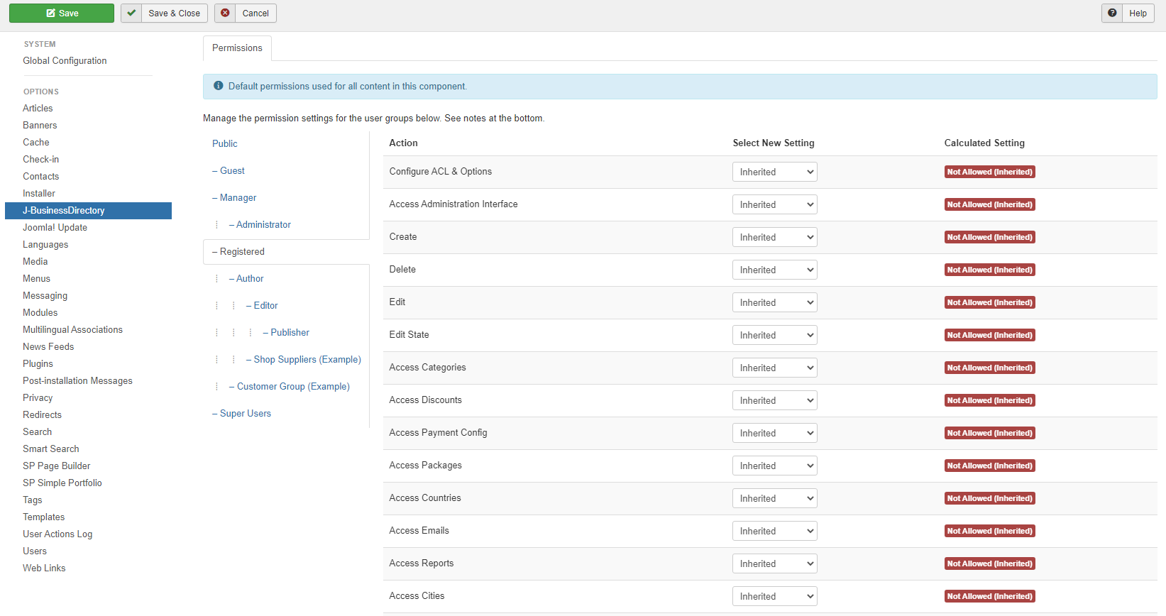Open Multilingual Associations options
Image resolution: width=1166 pixels, height=616 pixels.
pos(72,330)
